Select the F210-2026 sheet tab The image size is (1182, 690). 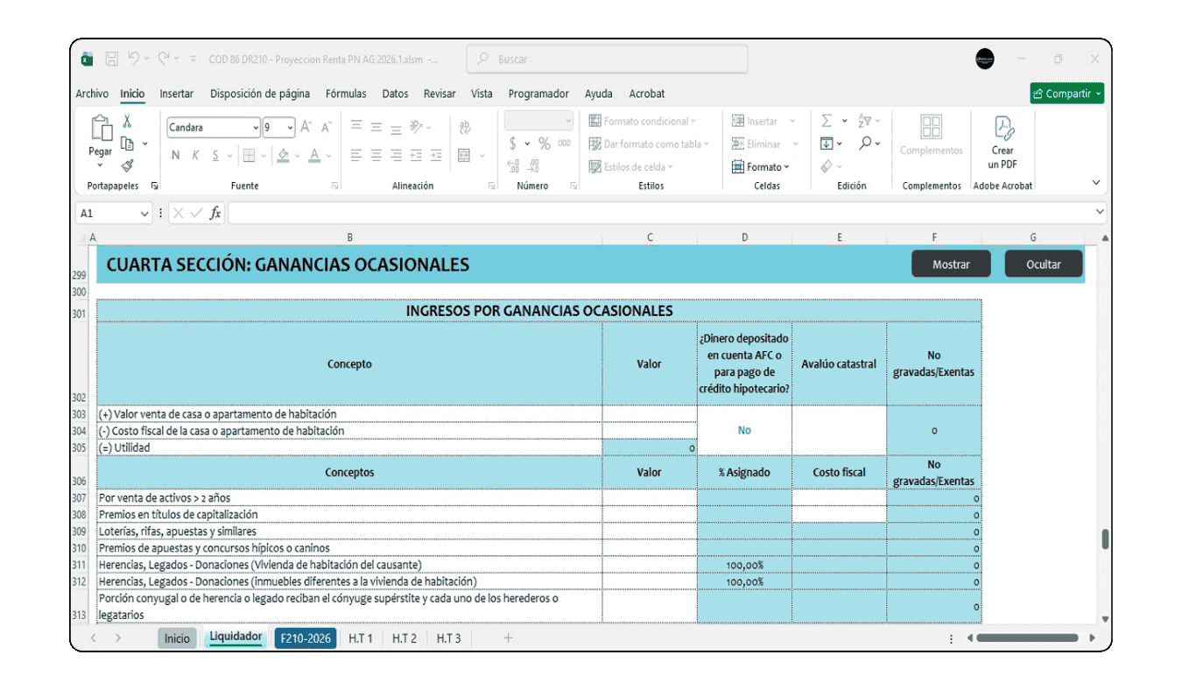point(305,638)
